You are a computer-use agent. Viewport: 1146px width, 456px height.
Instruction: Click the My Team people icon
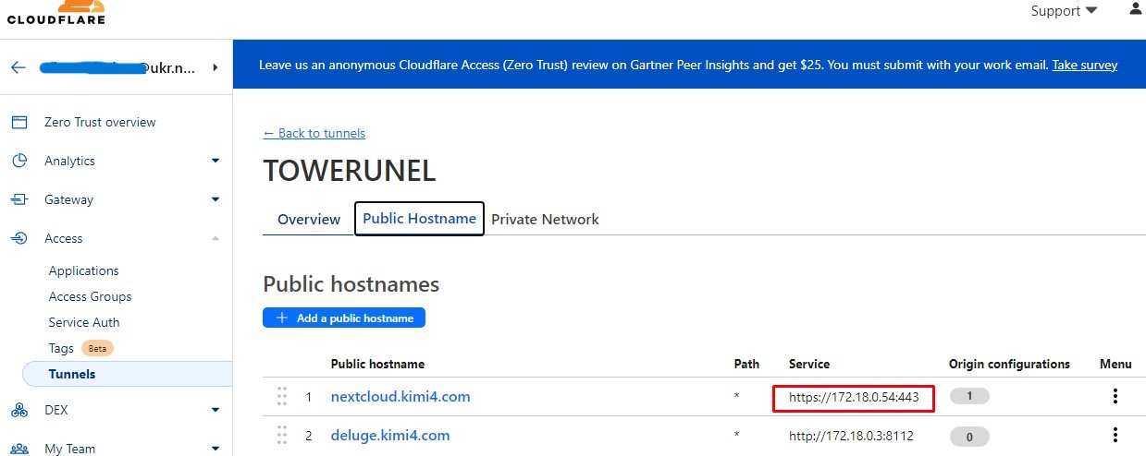[18, 449]
